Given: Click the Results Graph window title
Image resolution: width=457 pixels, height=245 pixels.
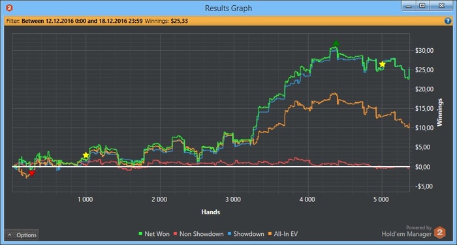Looking at the screenshot, I should [228, 8].
